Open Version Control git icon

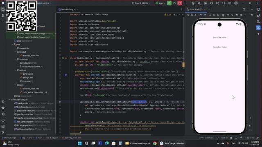pos(3,132)
